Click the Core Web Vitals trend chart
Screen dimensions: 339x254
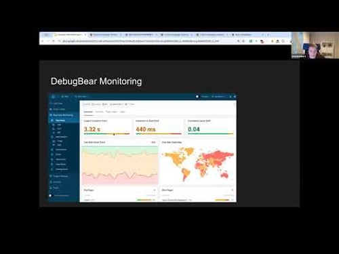[120, 165]
